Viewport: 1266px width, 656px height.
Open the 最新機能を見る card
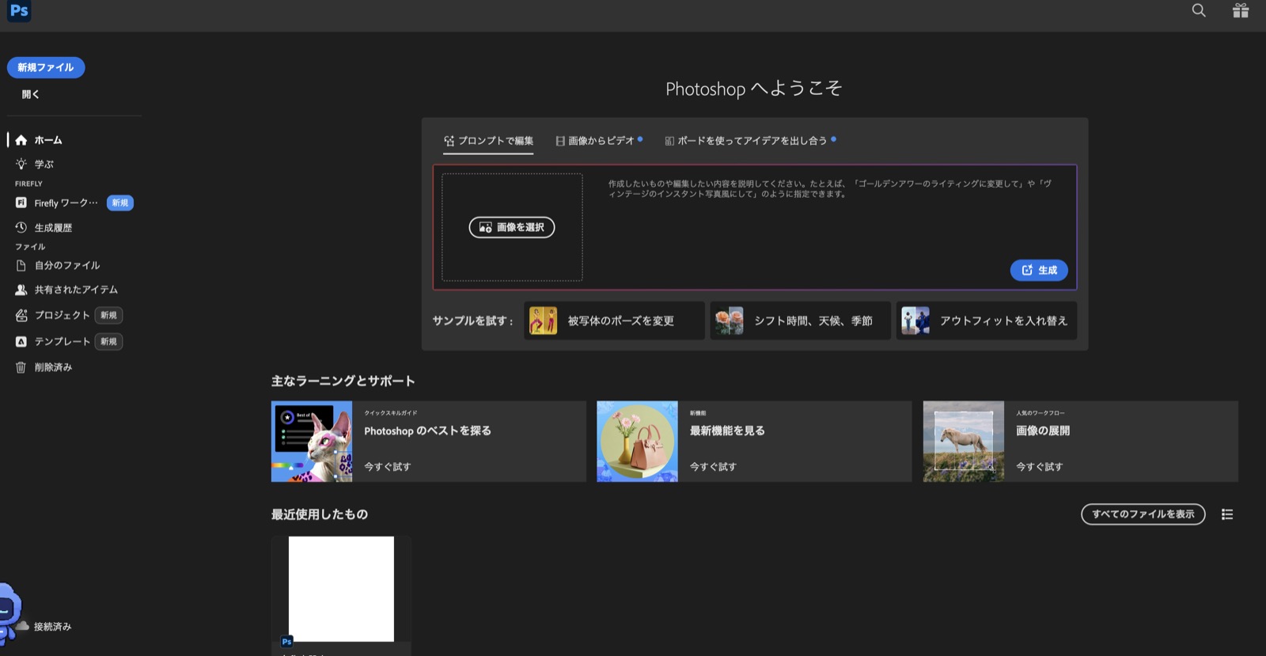754,442
